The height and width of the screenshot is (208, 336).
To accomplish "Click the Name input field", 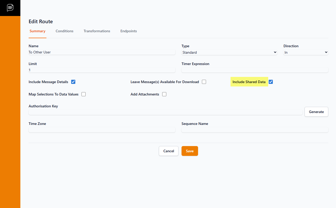I will [x=102, y=52].
